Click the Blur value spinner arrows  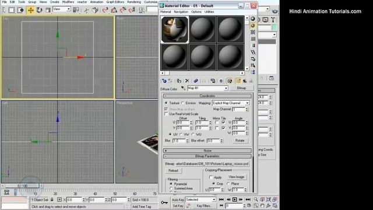coord(187,141)
